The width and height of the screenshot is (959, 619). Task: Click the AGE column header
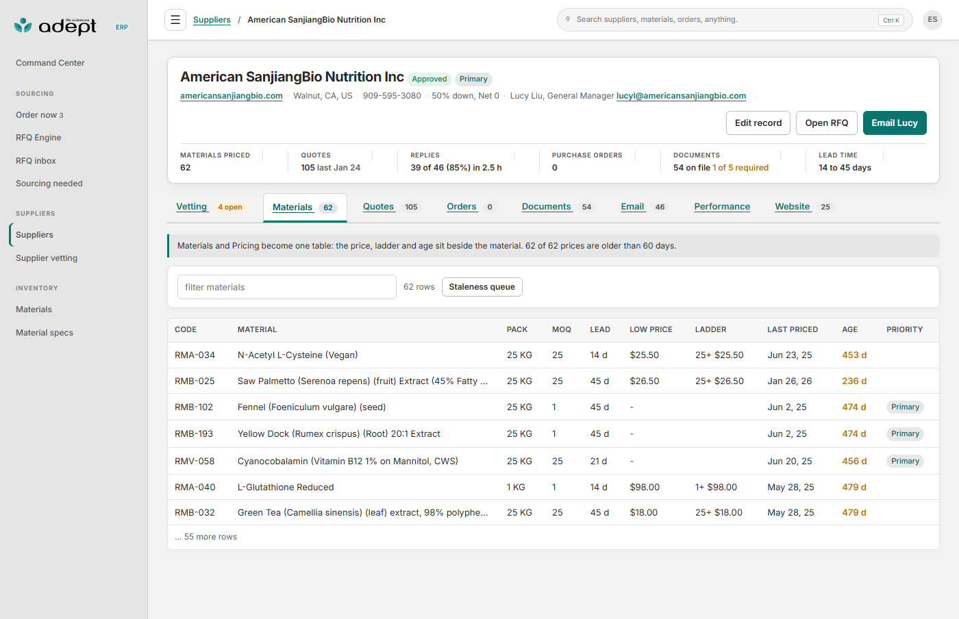click(x=849, y=330)
